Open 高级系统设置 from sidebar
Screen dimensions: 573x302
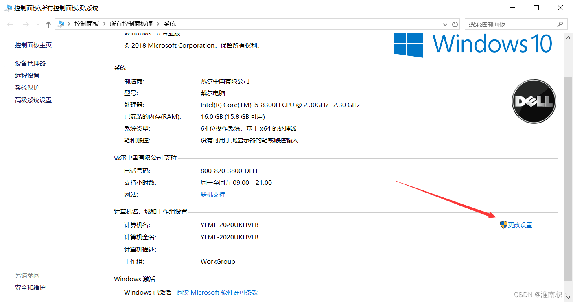click(33, 100)
